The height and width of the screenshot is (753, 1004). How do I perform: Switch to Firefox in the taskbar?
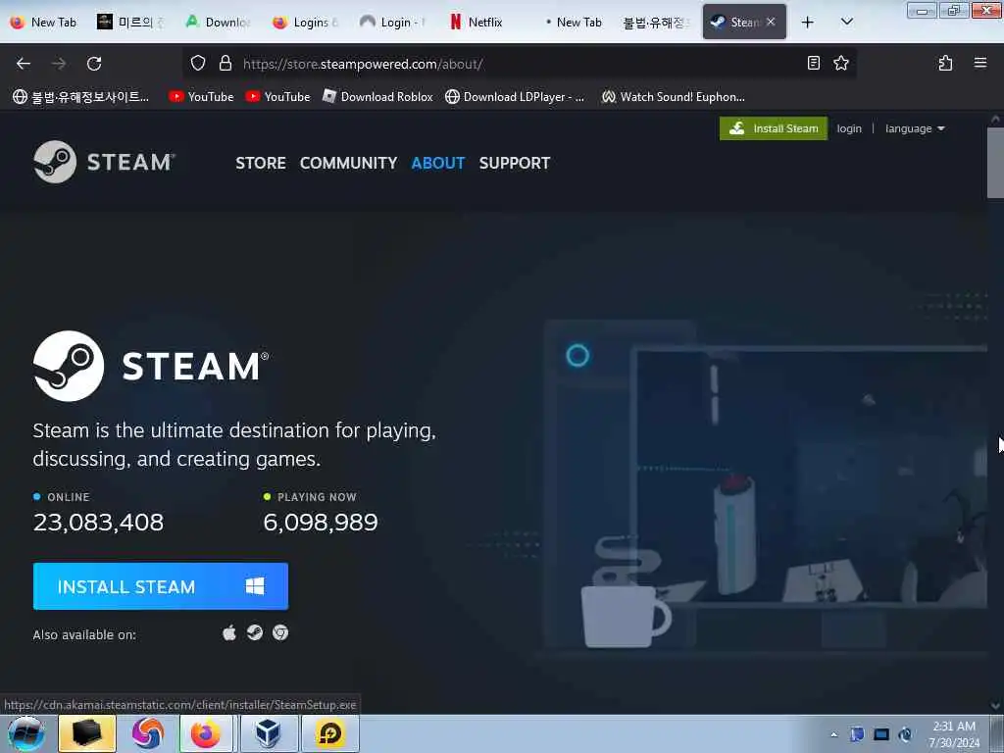tap(206, 733)
